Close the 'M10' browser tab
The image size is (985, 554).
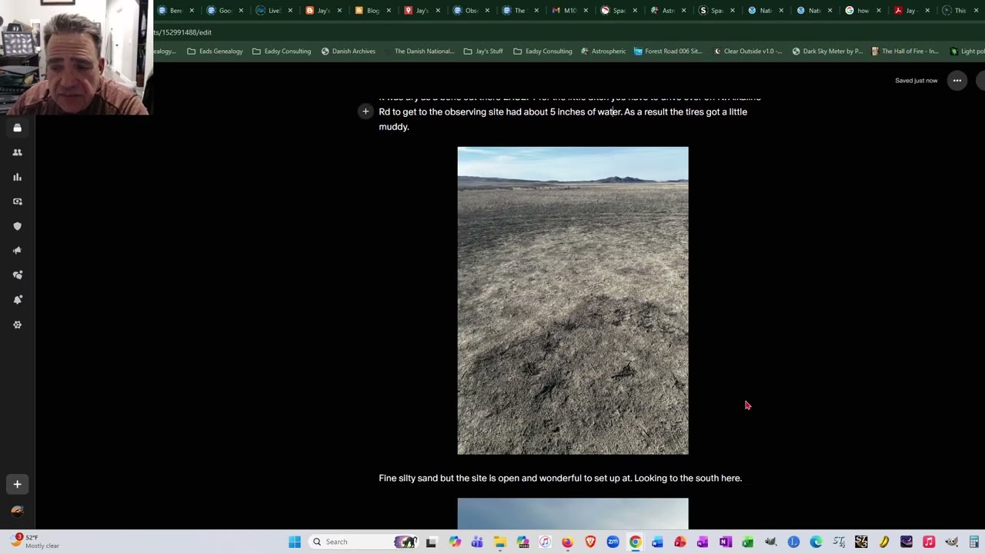586,11
